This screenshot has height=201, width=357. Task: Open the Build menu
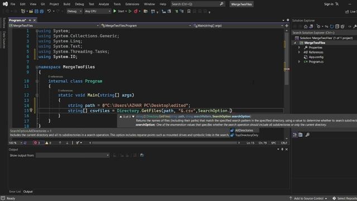(67, 4)
